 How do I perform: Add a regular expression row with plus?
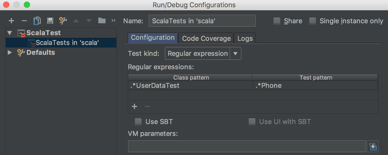click(135, 106)
